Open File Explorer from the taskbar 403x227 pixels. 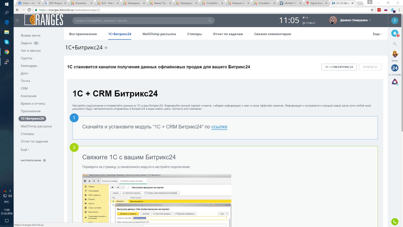click(7, 32)
